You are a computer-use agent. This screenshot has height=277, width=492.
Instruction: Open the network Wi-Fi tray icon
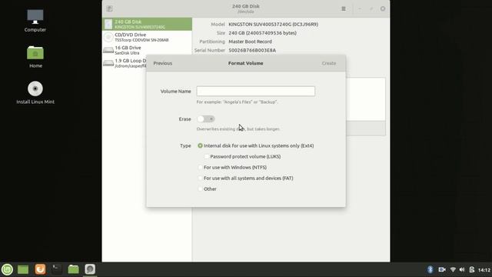(x=453, y=269)
